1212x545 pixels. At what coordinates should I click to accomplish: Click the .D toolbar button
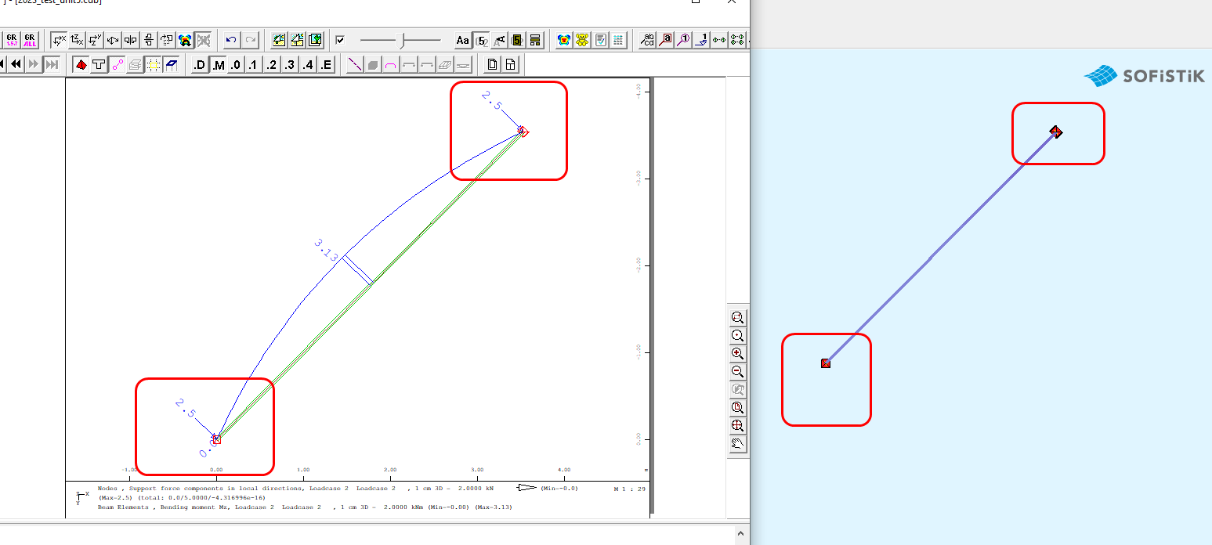pos(200,64)
